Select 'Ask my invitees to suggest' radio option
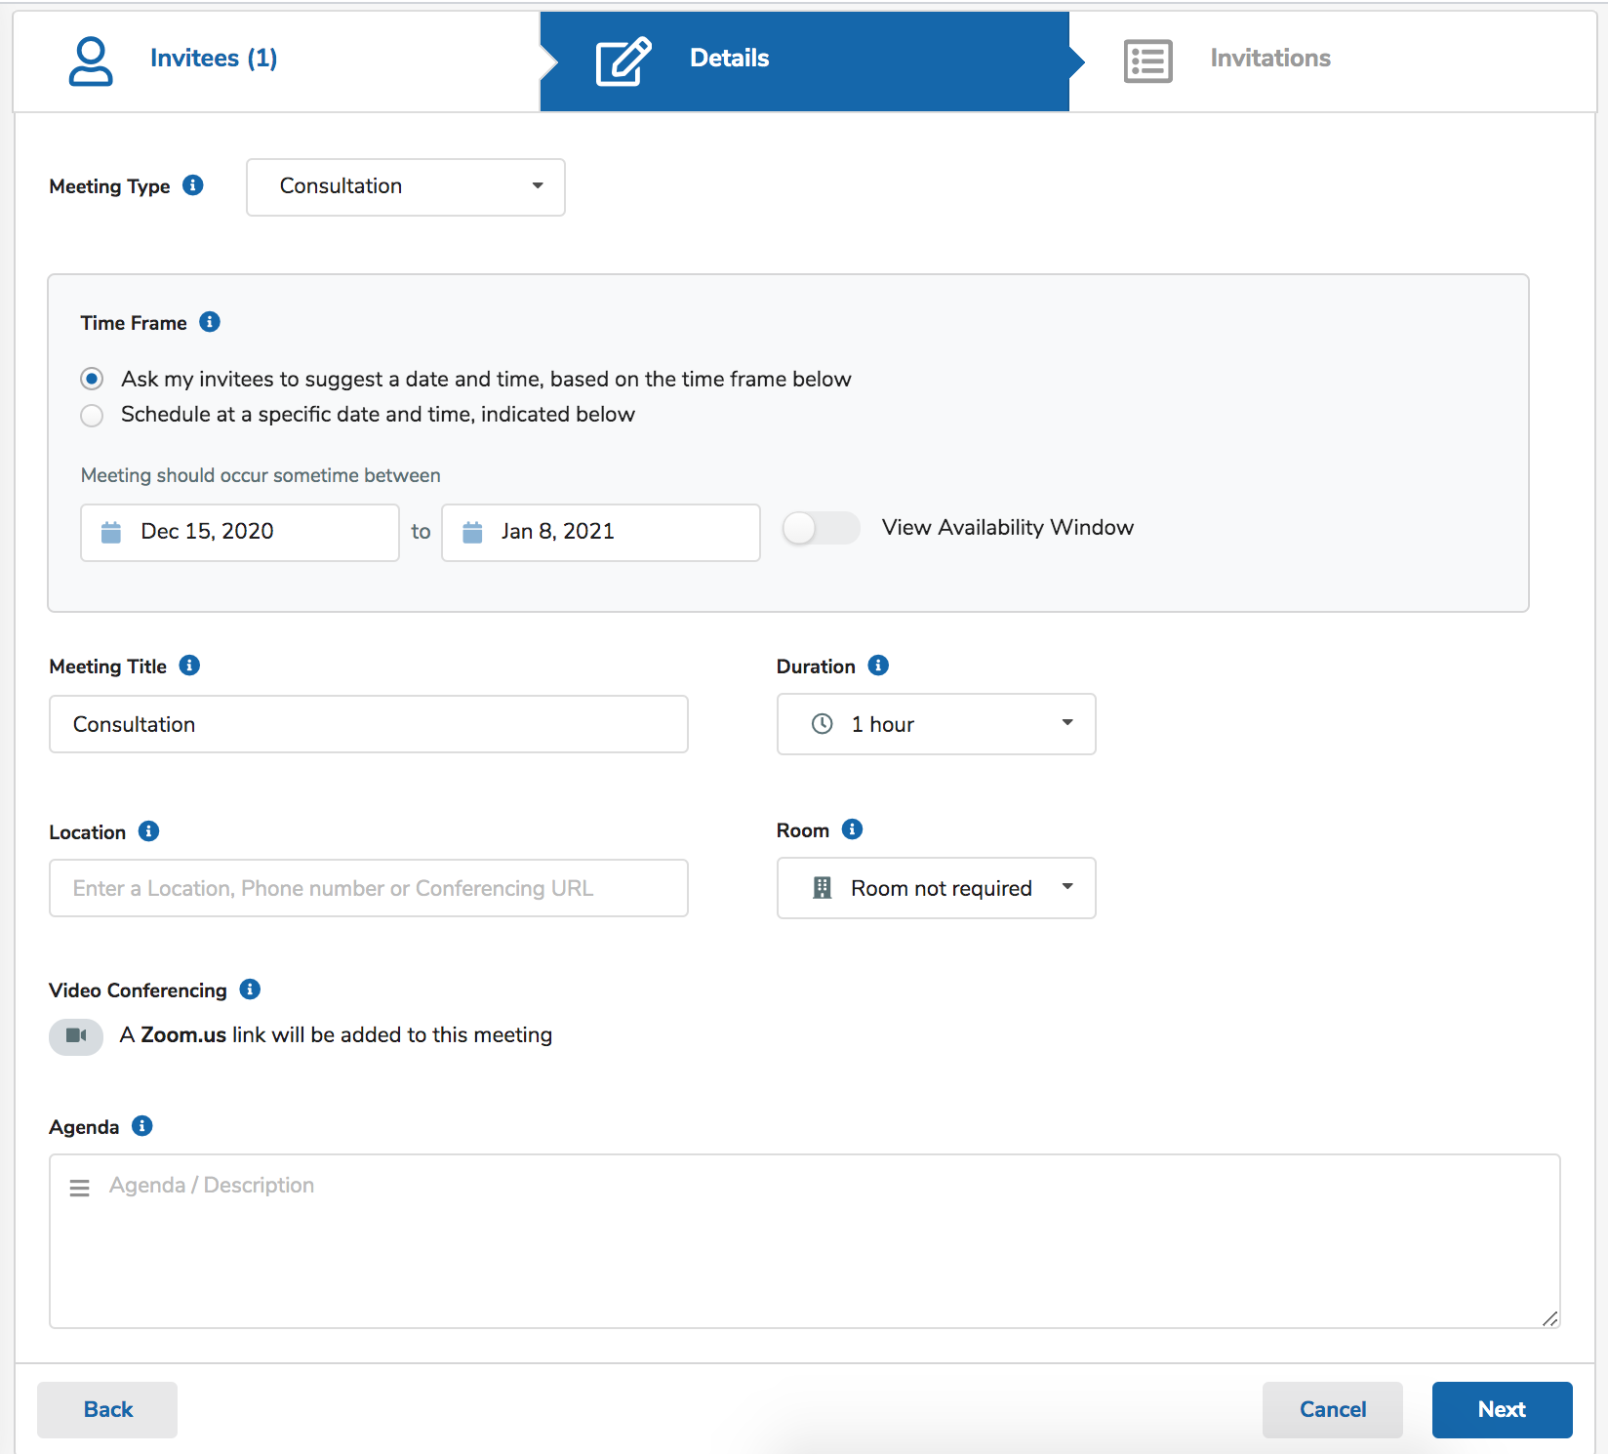The image size is (1608, 1454). pyautogui.click(x=92, y=379)
